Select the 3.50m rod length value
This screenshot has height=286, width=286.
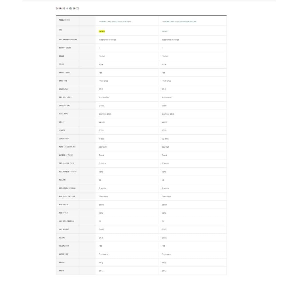[164, 205]
